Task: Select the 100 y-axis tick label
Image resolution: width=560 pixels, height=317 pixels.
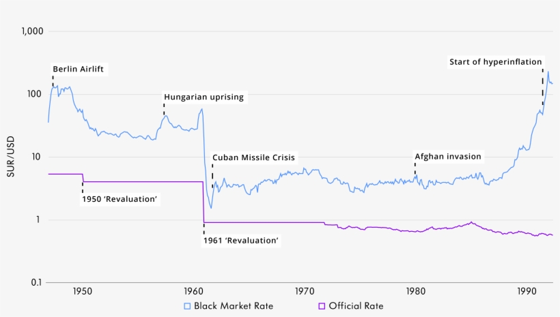Action: (35, 94)
